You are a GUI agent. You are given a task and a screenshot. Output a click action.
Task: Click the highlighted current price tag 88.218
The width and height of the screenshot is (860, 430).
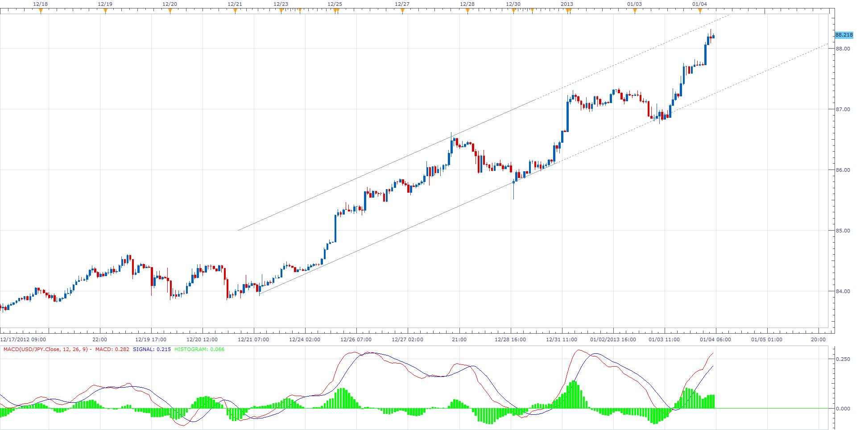[844, 35]
